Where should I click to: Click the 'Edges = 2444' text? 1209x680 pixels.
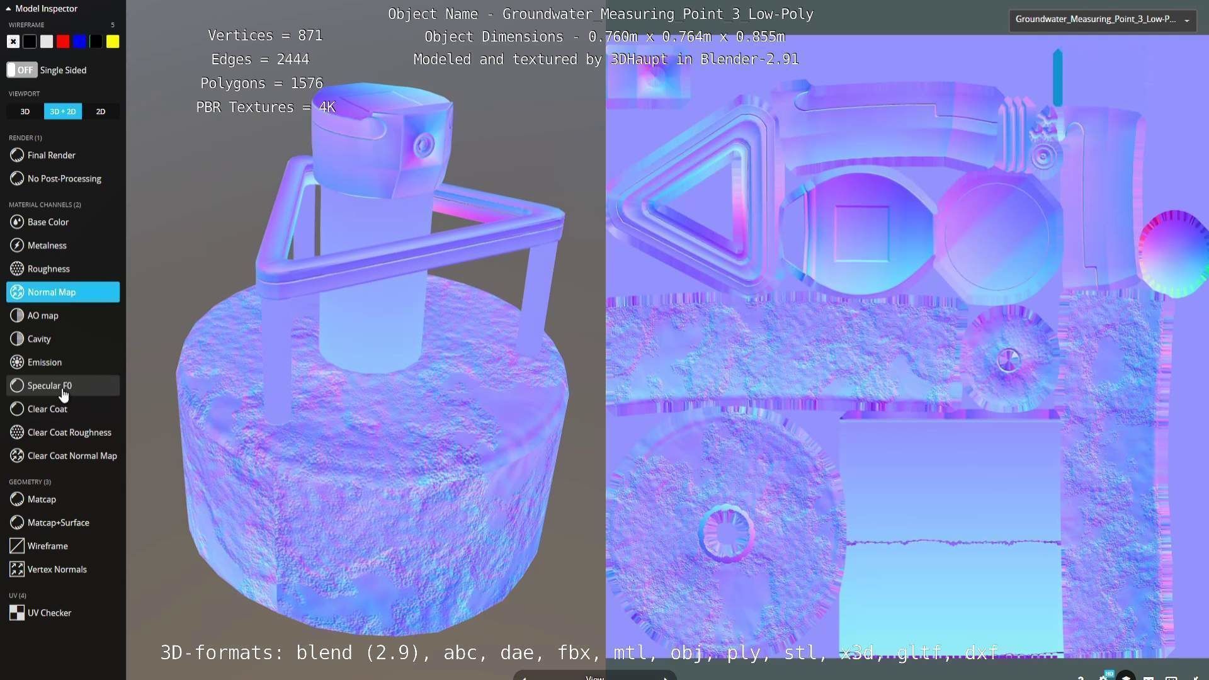tap(260, 60)
